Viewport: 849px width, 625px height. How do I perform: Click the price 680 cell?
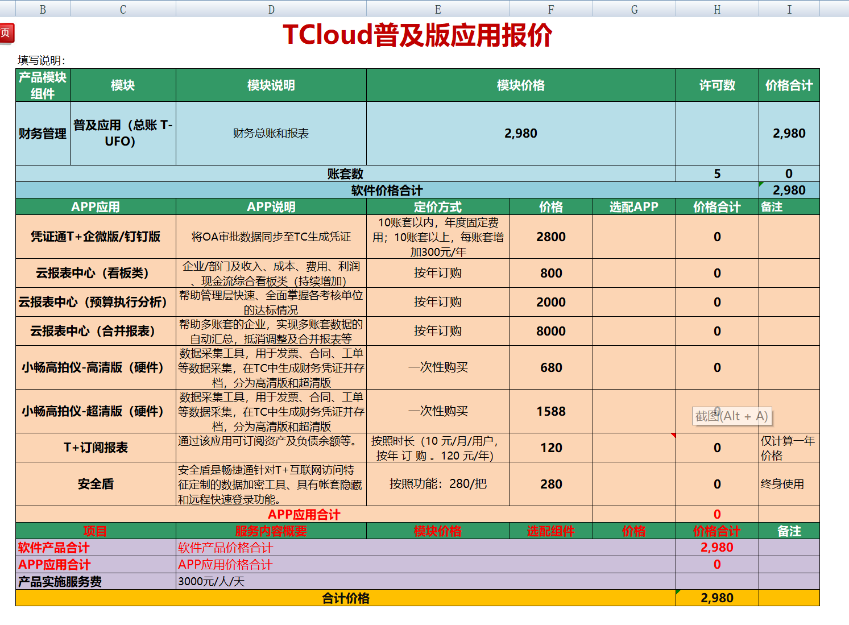click(x=551, y=367)
